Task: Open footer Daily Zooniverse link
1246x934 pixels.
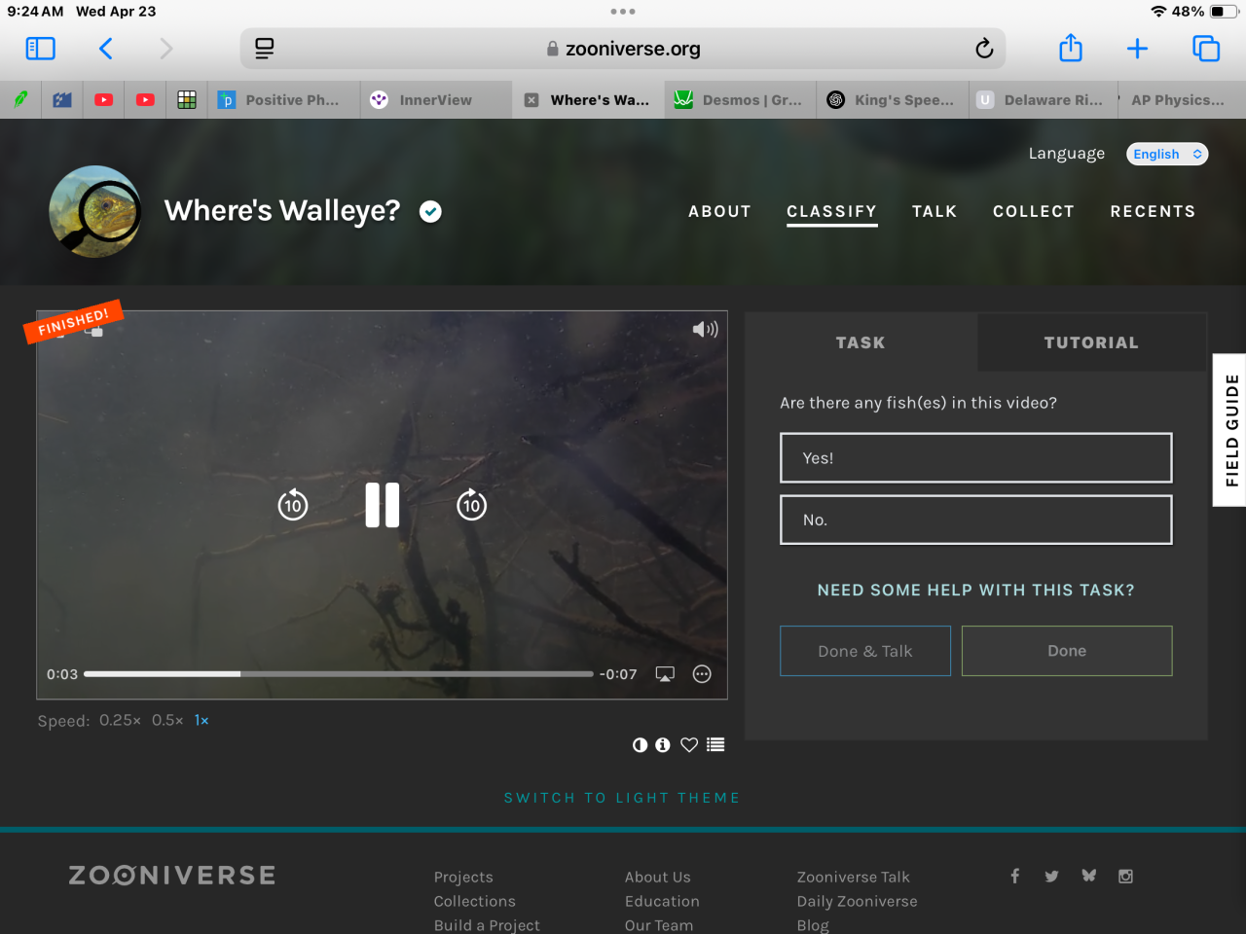Action: (x=857, y=901)
